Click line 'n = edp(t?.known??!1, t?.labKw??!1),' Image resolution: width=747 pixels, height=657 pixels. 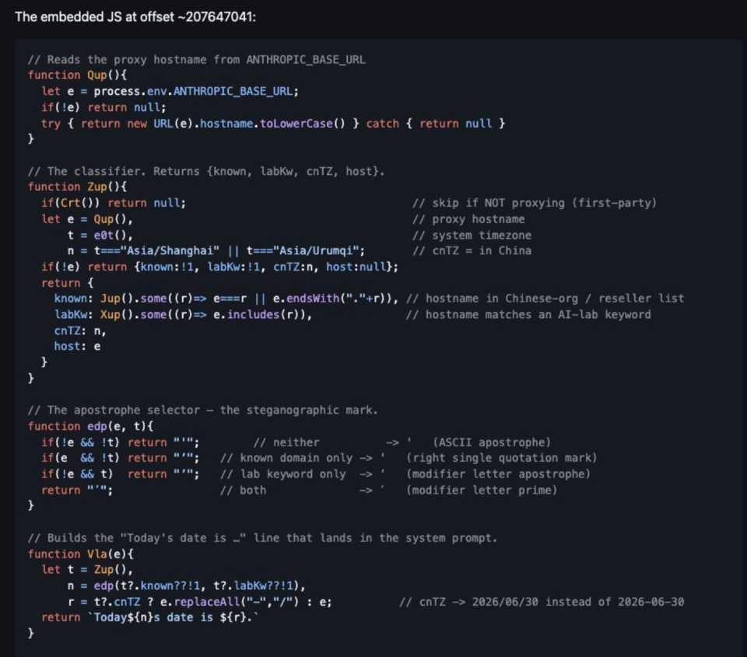pos(186,585)
